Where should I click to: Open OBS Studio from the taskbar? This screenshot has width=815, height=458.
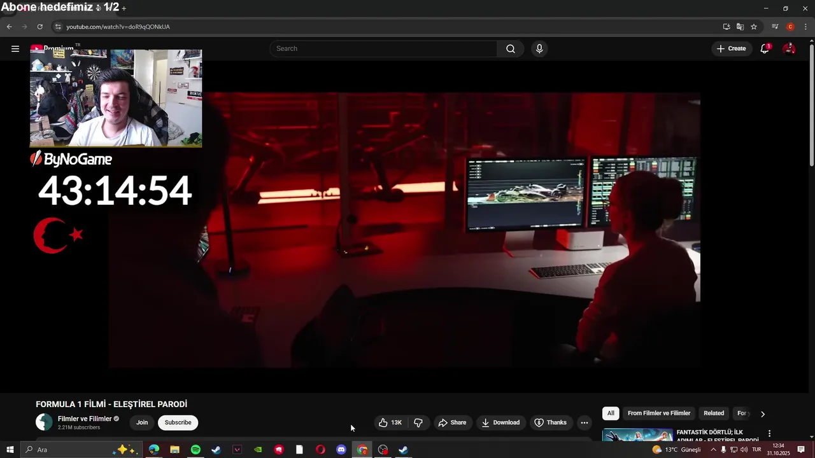383,450
